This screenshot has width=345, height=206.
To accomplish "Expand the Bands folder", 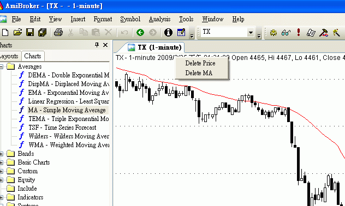I will coord(1,154).
